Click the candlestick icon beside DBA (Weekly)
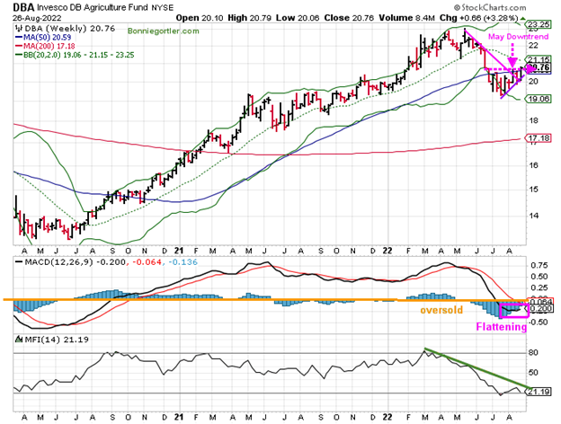 (20, 29)
